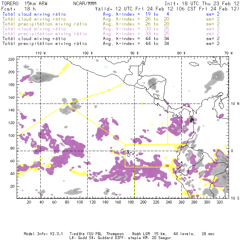Screen dimensions: 241x241
Task: Click the '90 W' longitude label
Action: [135, 53]
